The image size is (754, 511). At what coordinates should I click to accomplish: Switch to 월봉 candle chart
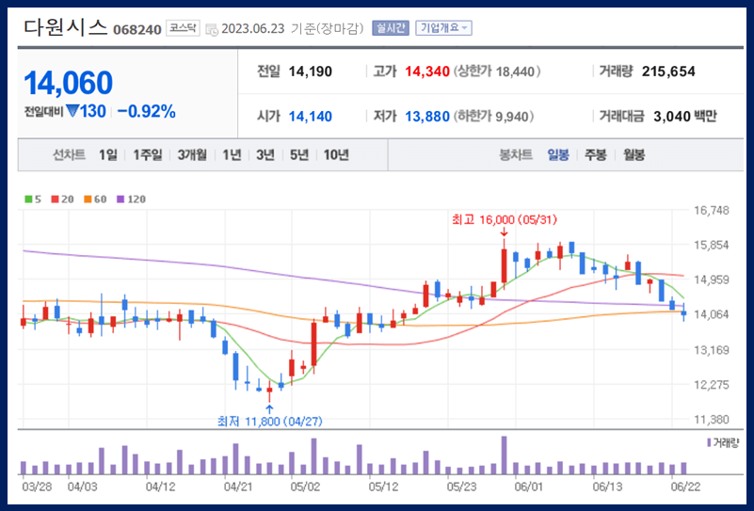pos(634,154)
